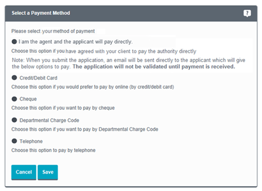Click the Telephone label text
Screen dimensions: 262x191
click(31, 141)
